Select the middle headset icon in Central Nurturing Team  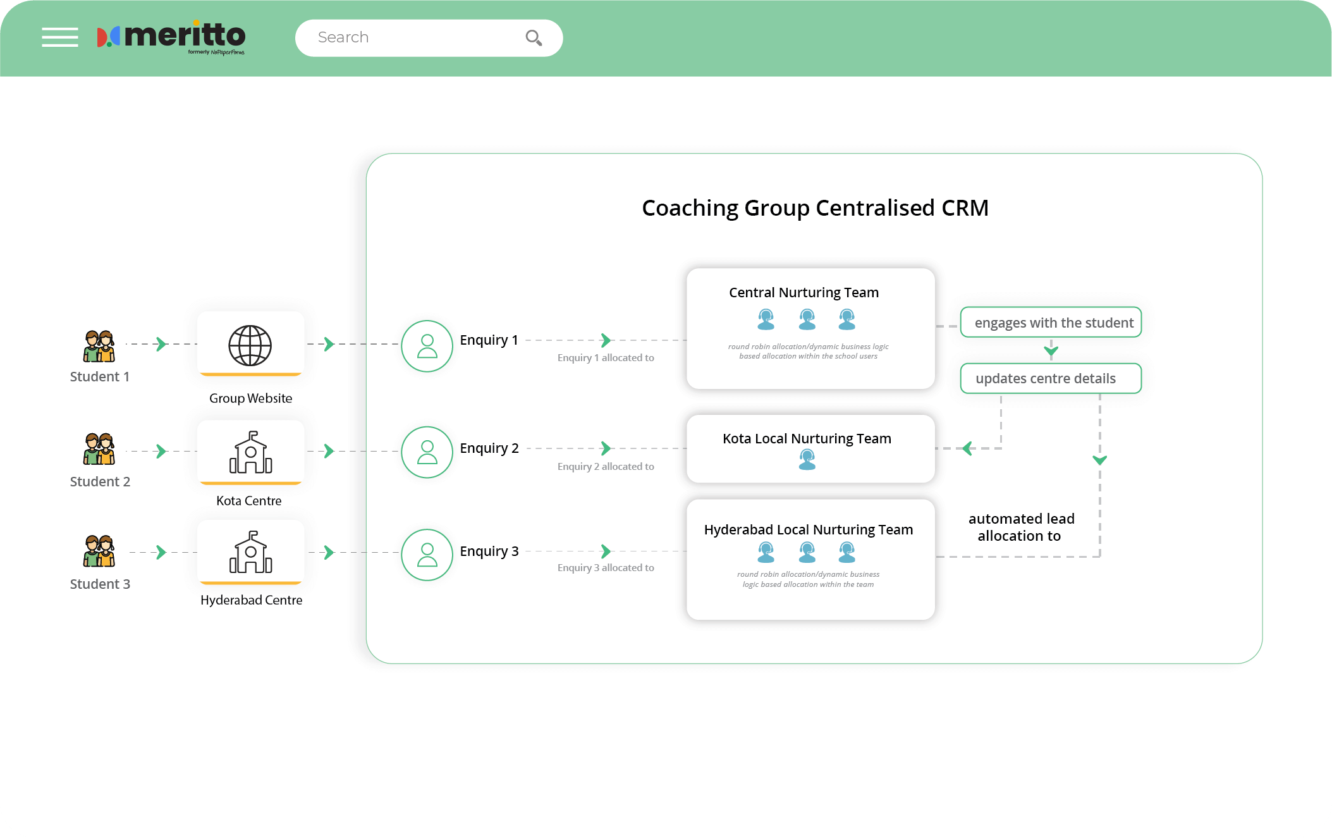pos(807,320)
